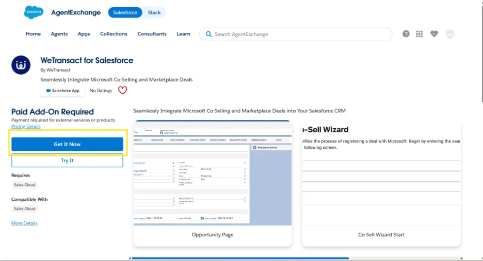Click the Paid Add-On Required heading
Image resolution: width=483 pixels, height=261 pixels.
52,112
